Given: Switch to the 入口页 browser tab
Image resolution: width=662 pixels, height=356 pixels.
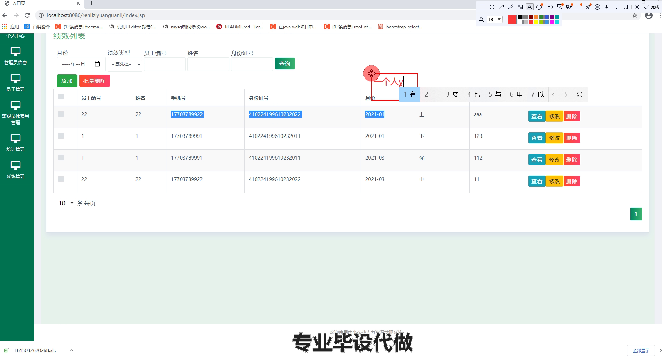Looking at the screenshot, I should coord(42,3).
